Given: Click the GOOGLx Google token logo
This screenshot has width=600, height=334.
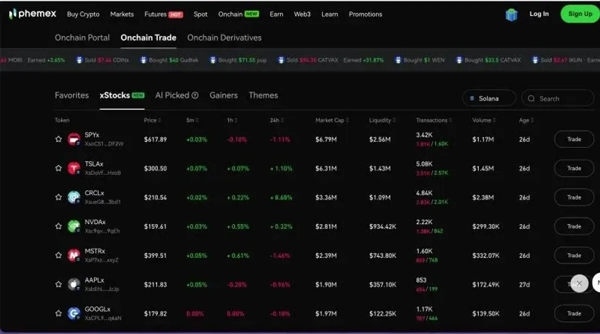Looking at the screenshot, I should point(74,314).
